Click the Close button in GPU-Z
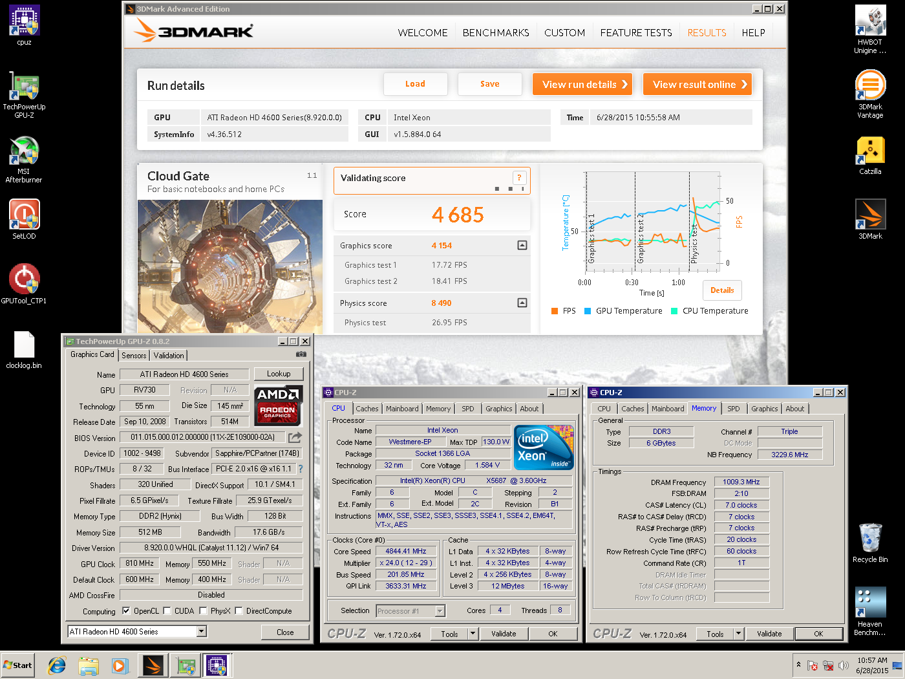Viewport: 905px width, 679px height. (285, 632)
